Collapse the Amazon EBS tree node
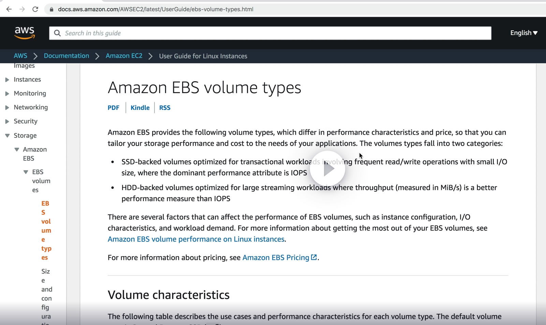 pos(17,149)
